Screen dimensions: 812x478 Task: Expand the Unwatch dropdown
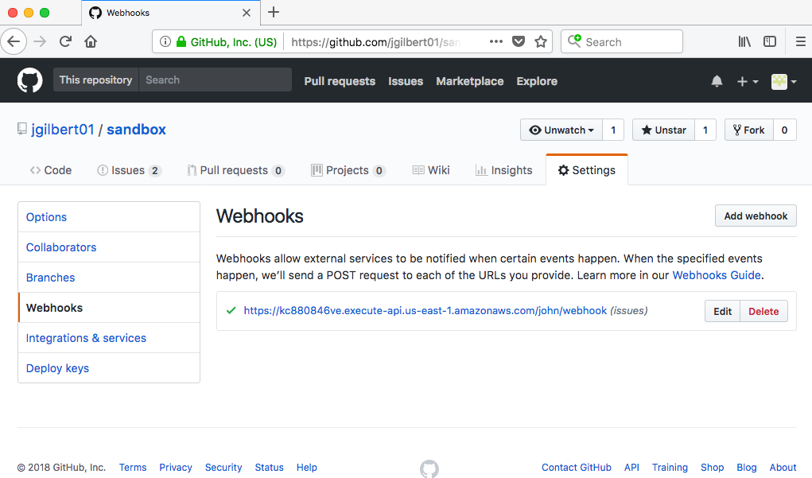pyautogui.click(x=561, y=130)
